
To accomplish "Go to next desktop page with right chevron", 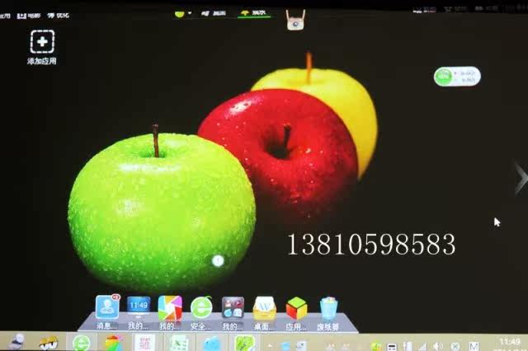I will tap(520, 177).
